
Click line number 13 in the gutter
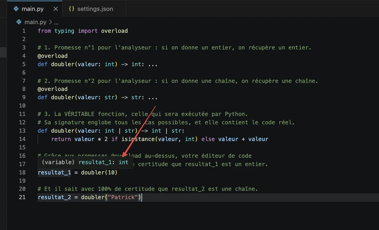point(22,131)
